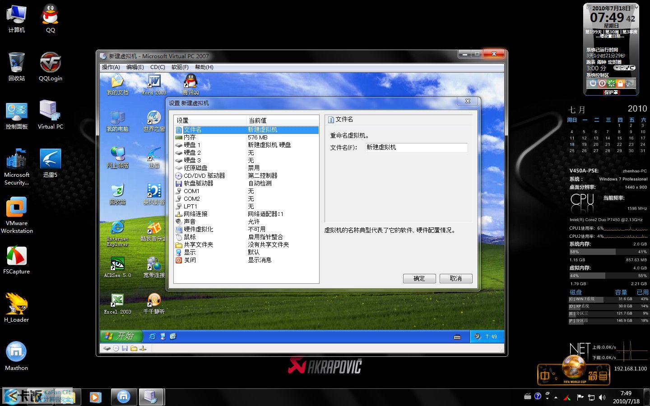The height and width of the screenshot is (406, 650).
Task: Open 腾讯QQ icon inside virtual machine
Action: (191, 84)
